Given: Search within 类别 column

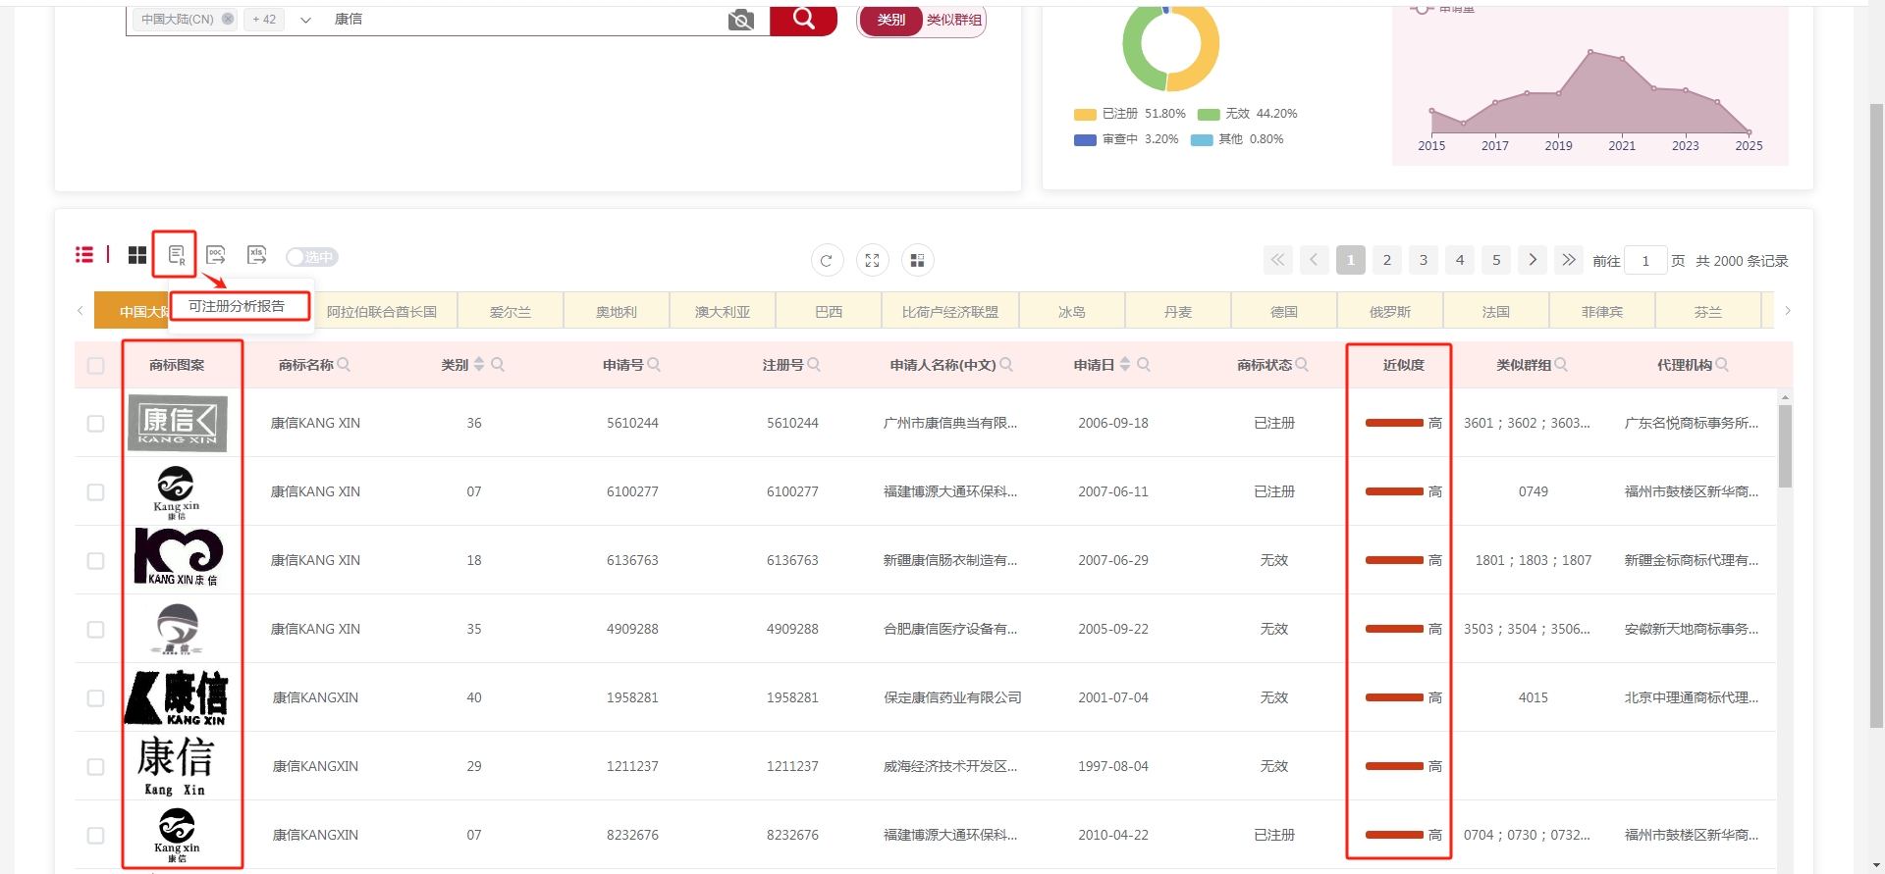Looking at the screenshot, I should (498, 364).
